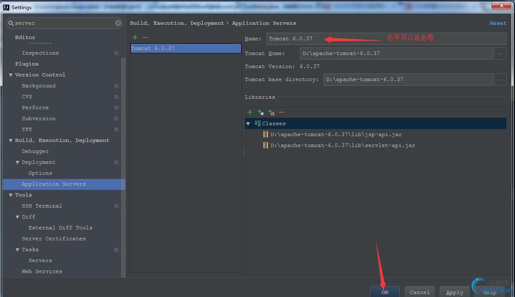Clear the search field text
This screenshot has width=515, height=297.
click(118, 23)
